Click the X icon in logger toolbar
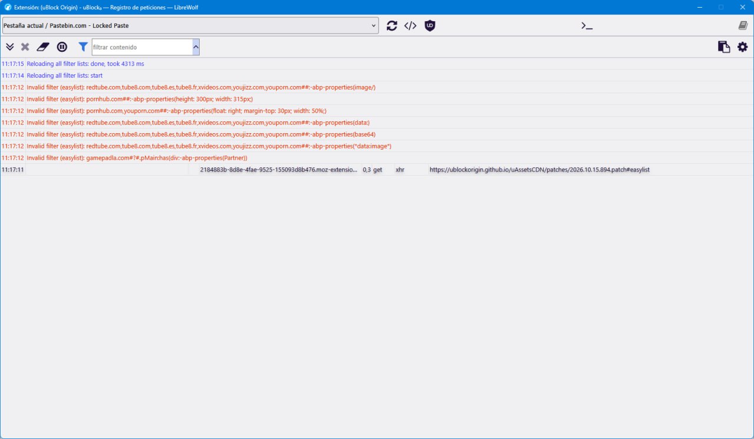This screenshot has height=439, width=754. pyautogui.click(x=25, y=47)
